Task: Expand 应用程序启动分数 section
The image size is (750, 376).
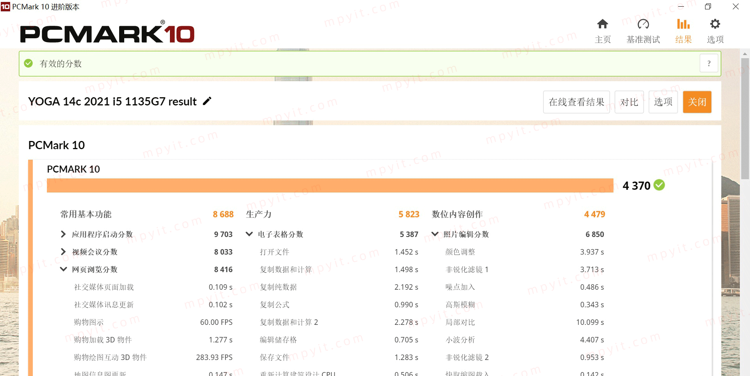Action: click(63, 234)
